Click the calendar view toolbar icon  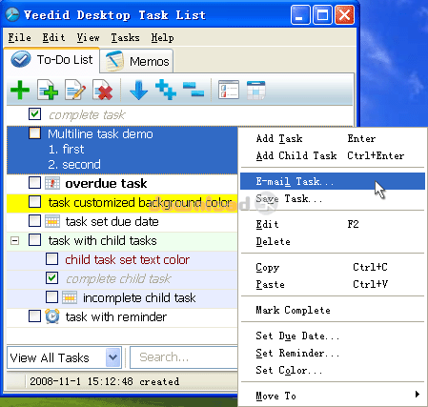pos(256,90)
